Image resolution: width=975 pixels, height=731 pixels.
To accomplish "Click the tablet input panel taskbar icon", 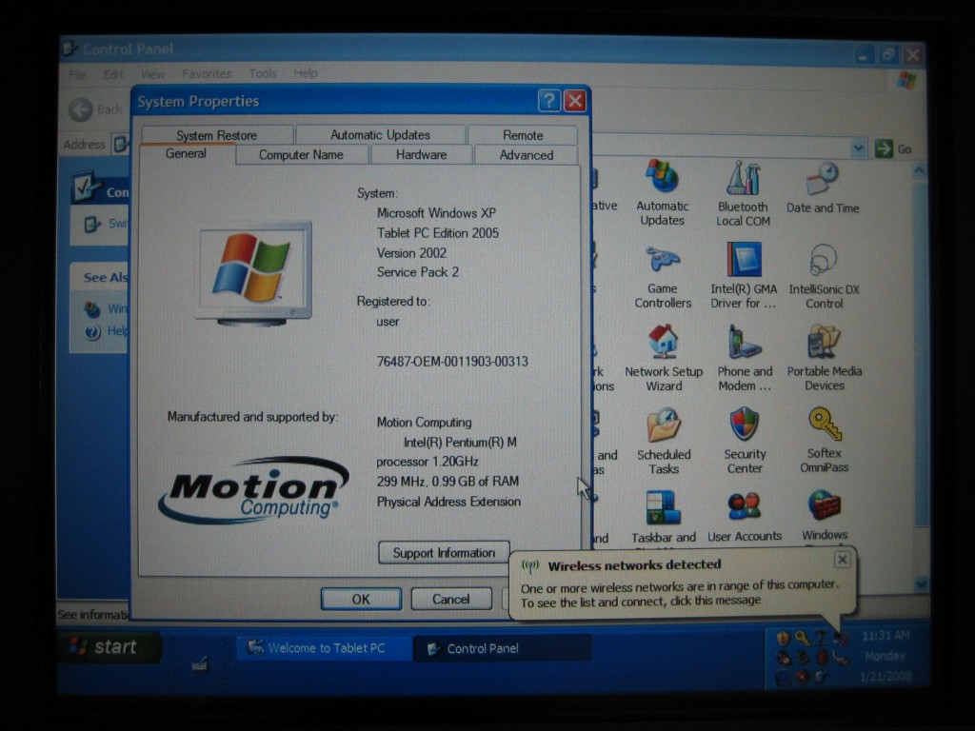I will (x=200, y=664).
